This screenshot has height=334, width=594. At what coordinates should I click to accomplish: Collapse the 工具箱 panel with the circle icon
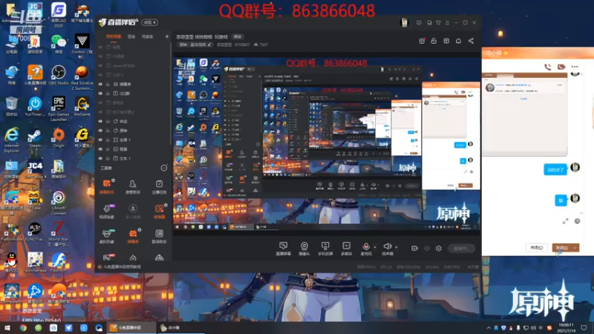click(163, 168)
